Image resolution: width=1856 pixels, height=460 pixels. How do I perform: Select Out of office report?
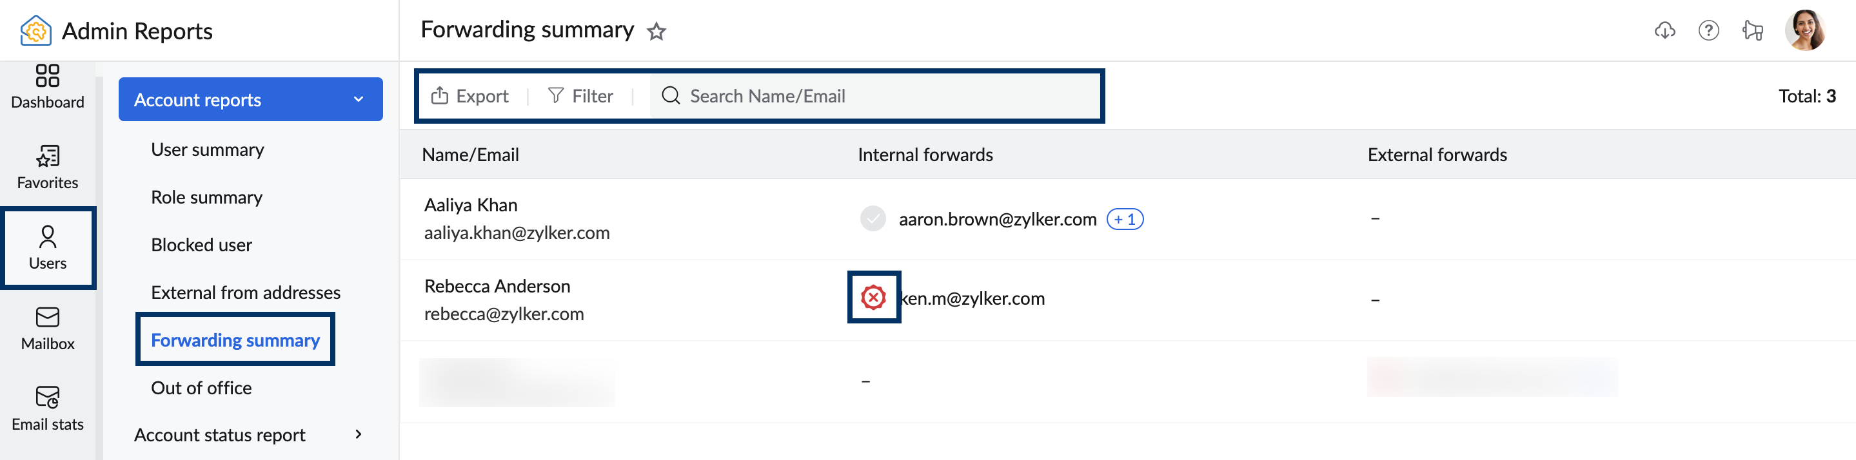201,388
